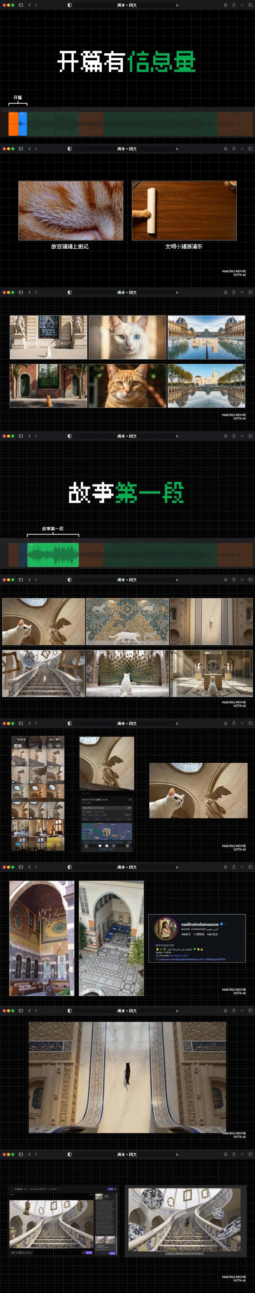Select the bright green 故事第一段 timeline clip
Image resolution: width=255 pixels, height=1293 pixels.
click(53, 555)
